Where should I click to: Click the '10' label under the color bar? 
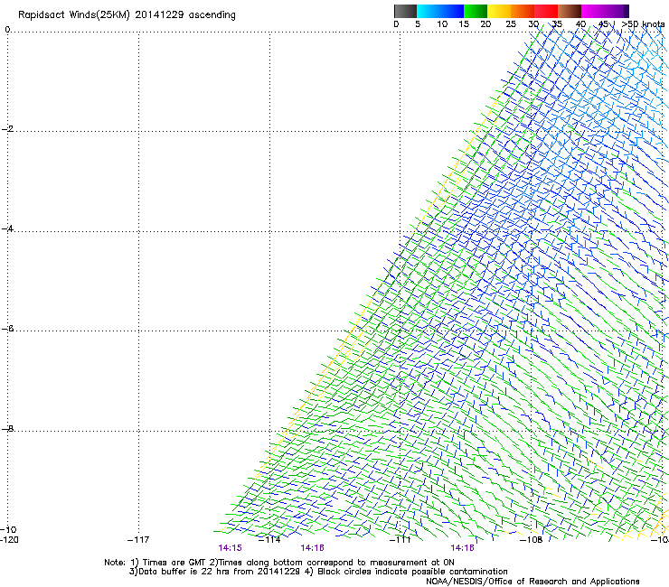tap(442, 24)
